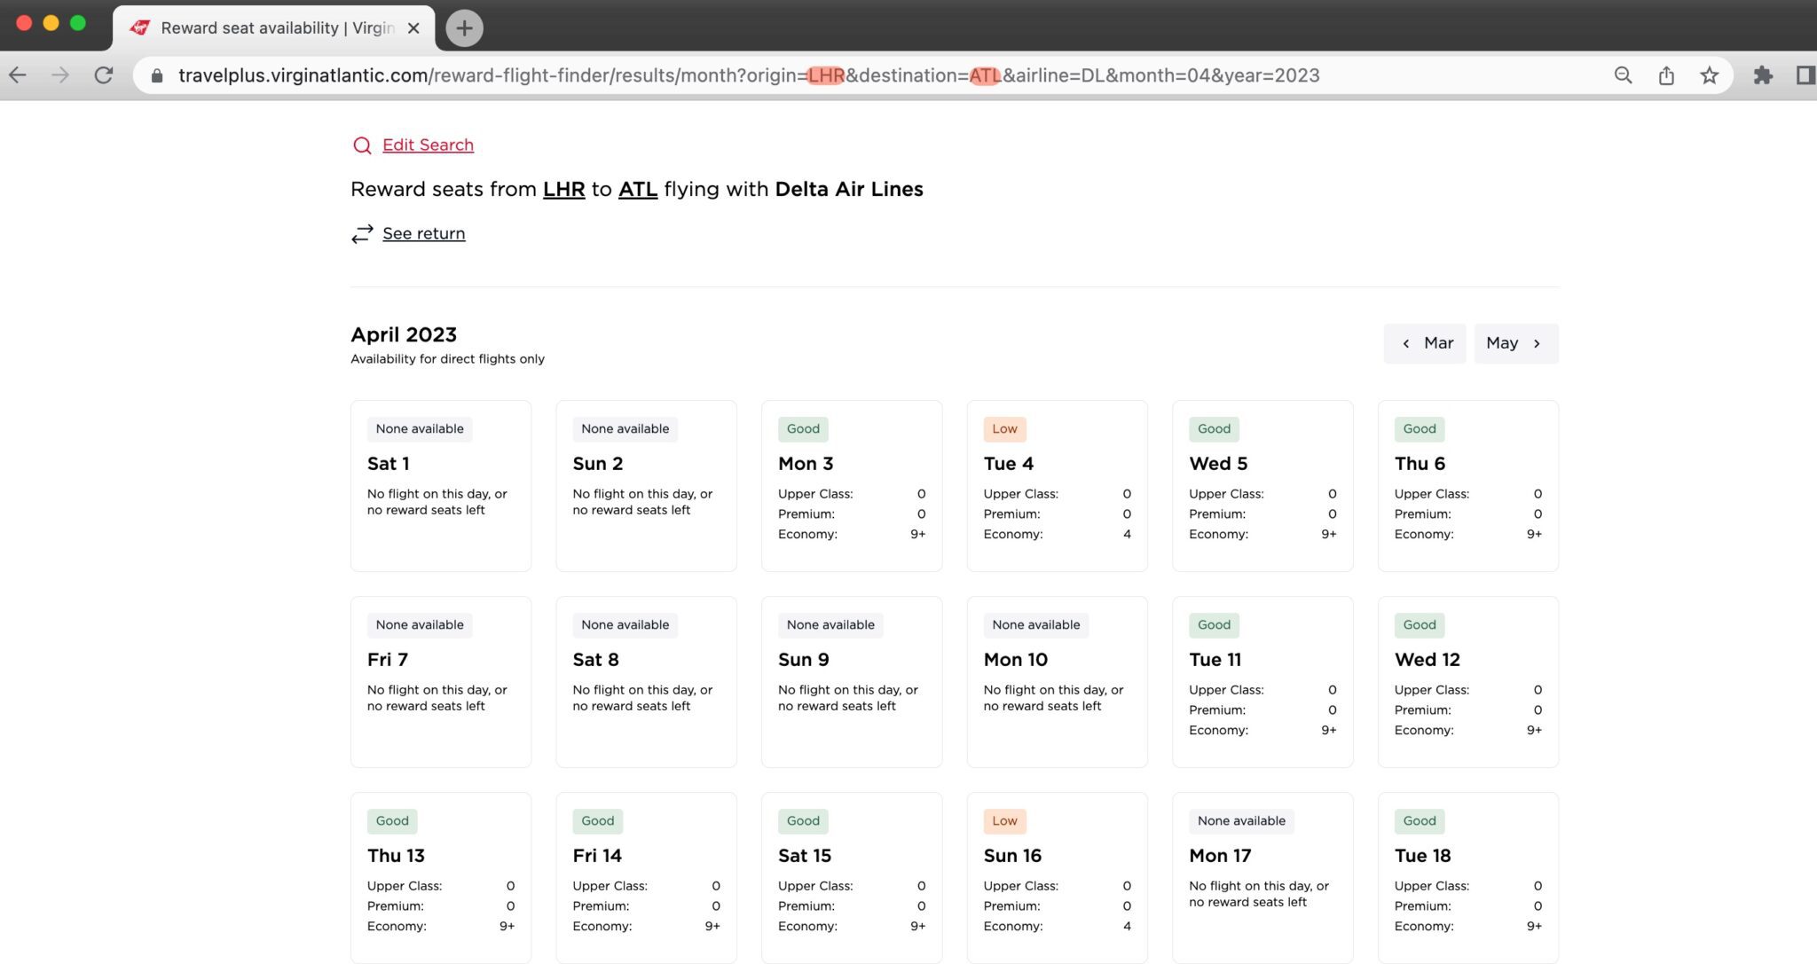Click the Edit Search link
The width and height of the screenshot is (1817, 964).
(428, 145)
